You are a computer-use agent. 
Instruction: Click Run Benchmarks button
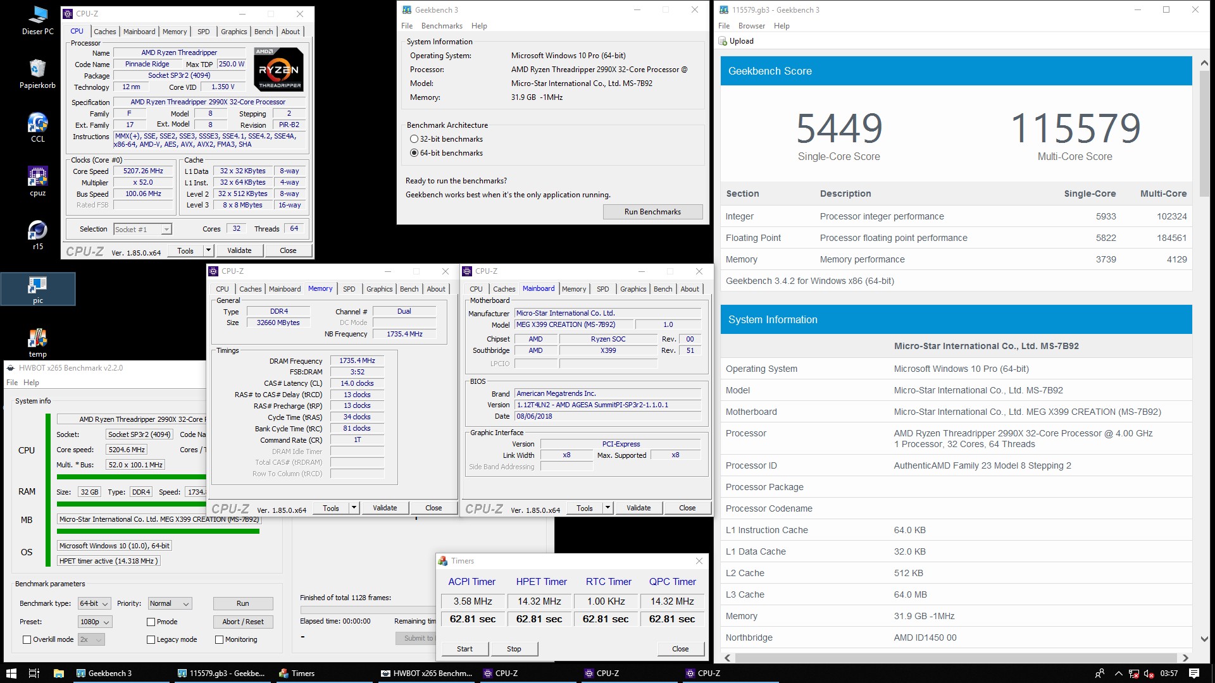tap(652, 212)
